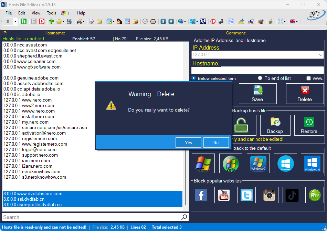Viewport: 327px width, 231px height.
Task: Click the computer with red X icon
Action: click(251, 21)
